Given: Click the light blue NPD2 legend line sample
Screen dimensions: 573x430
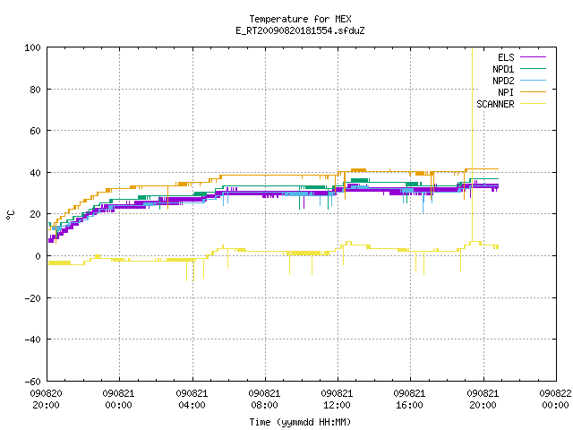Looking at the screenshot, I should point(533,80).
